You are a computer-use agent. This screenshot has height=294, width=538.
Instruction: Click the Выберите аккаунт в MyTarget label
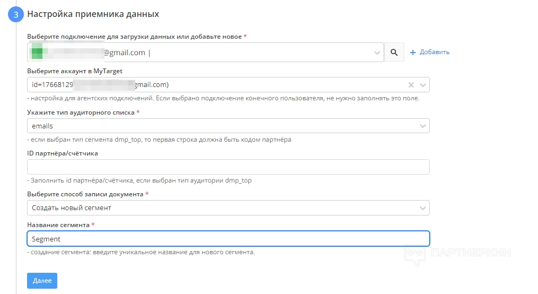coord(75,71)
